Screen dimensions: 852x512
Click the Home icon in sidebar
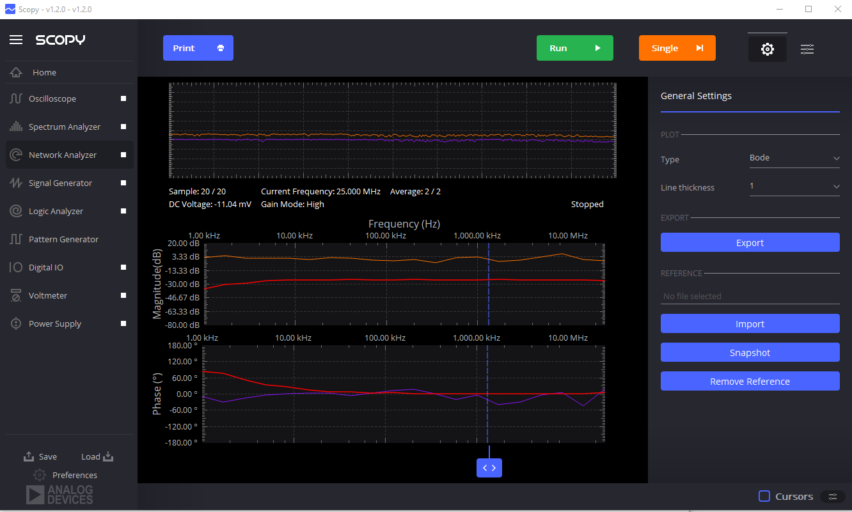[x=16, y=72]
